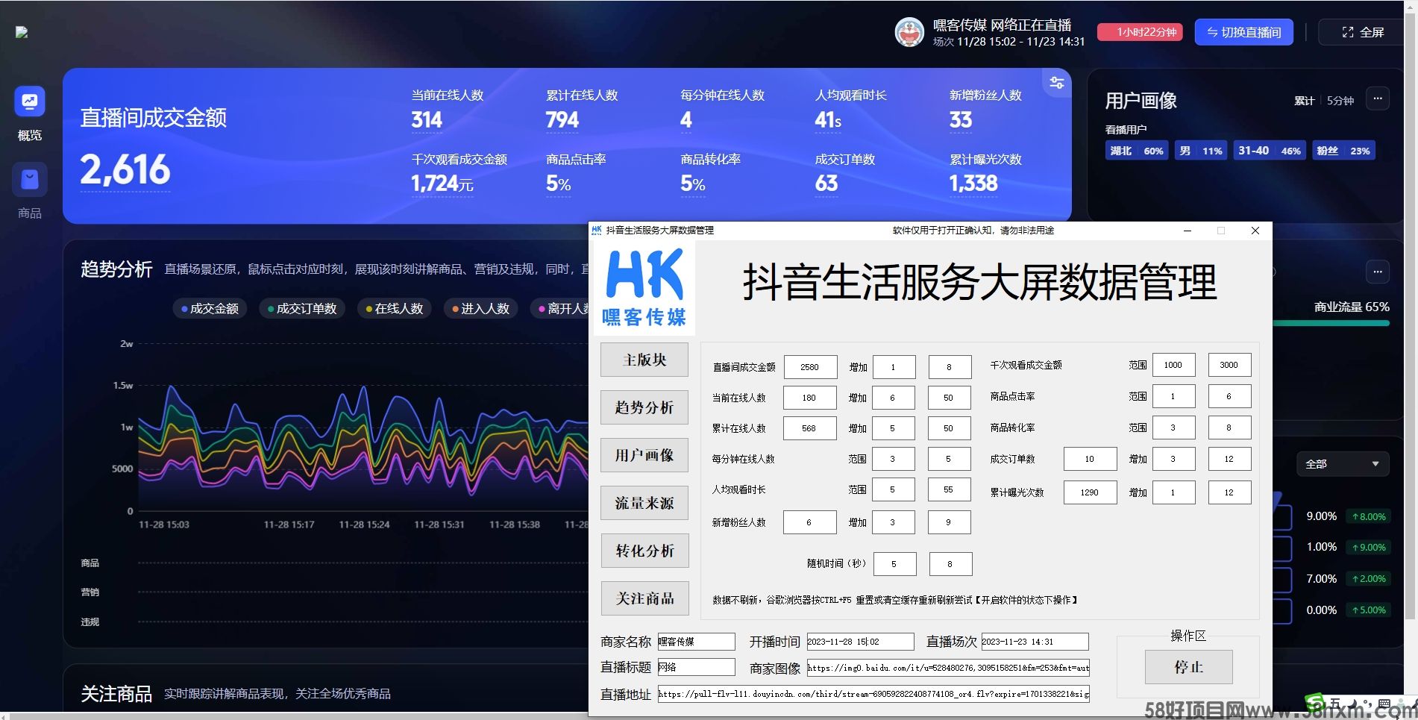Viewport: 1418px width, 720px height.
Task: Click the 人均观看时长 range field 55
Action: click(x=950, y=489)
